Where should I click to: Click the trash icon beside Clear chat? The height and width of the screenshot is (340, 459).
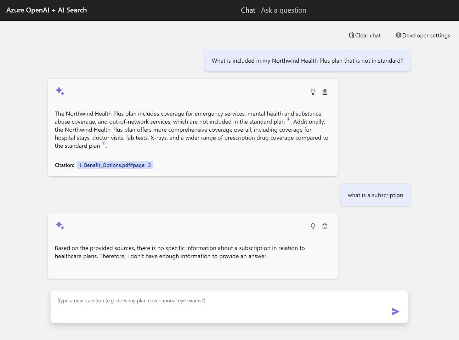[351, 35]
